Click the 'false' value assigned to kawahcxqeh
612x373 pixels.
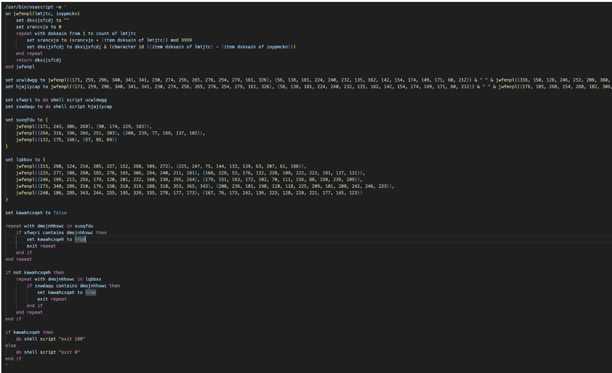pos(60,213)
